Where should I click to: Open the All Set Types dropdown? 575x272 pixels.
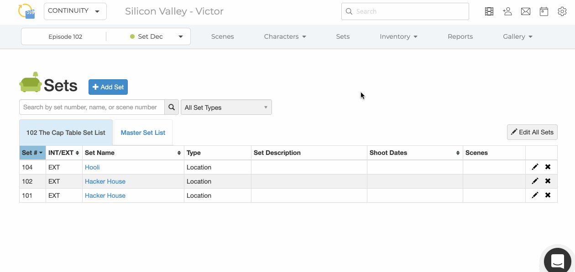pyautogui.click(x=226, y=108)
